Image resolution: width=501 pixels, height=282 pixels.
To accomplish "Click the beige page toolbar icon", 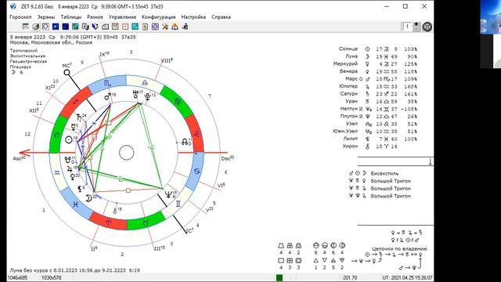I will (145, 27).
